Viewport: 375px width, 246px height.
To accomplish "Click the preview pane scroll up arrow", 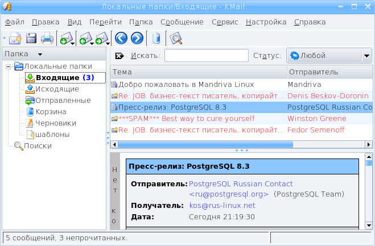I will 369,157.
